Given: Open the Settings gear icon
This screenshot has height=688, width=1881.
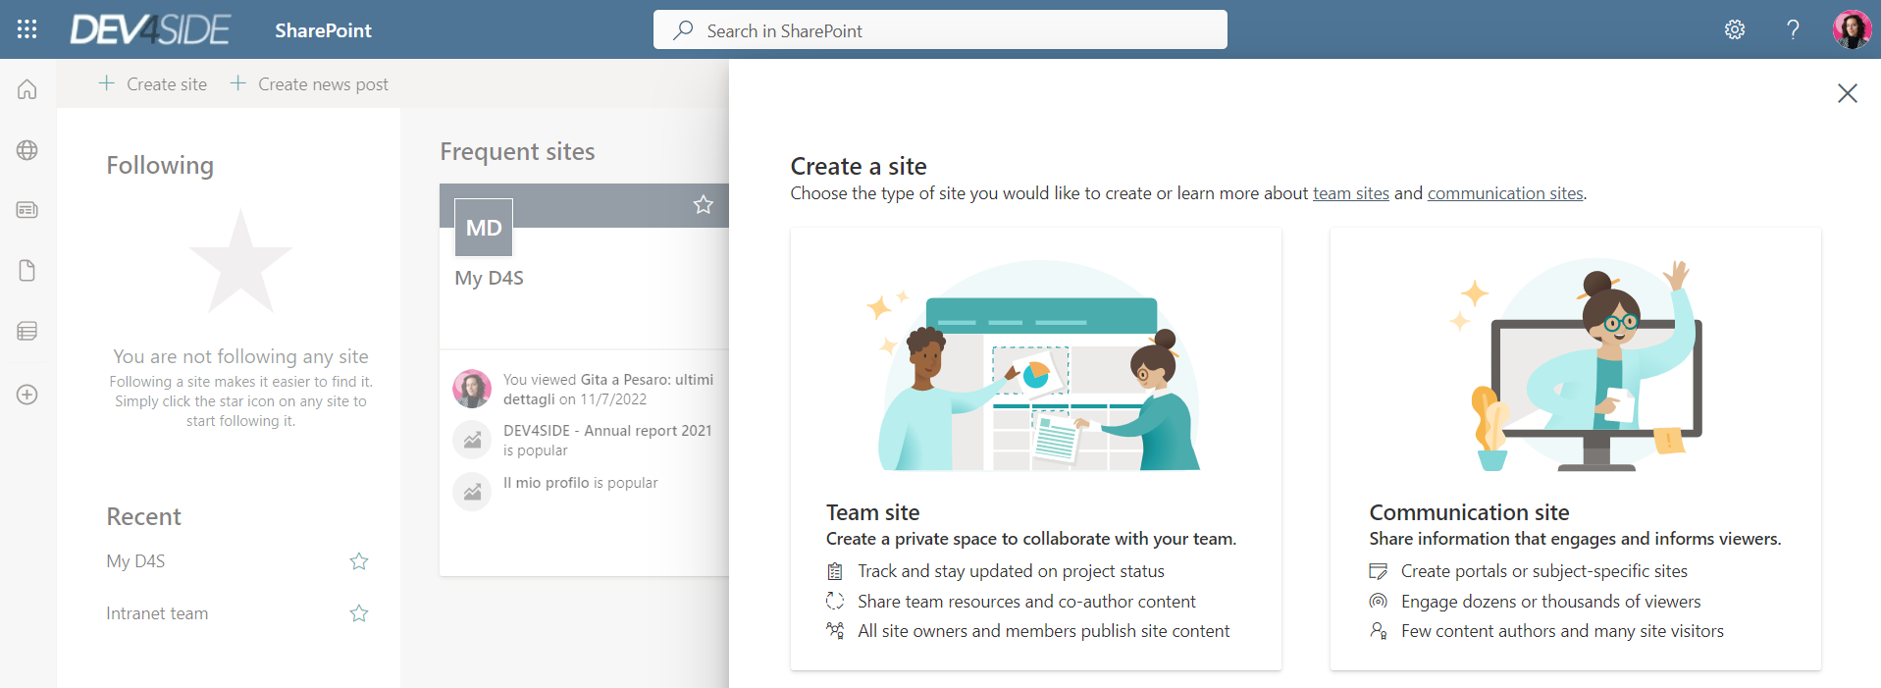Looking at the screenshot, I should [x=1735, y=29].
